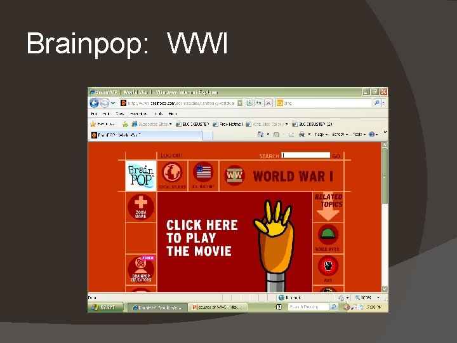Screen dimensions: 457x343
Task: Open the Edit menu
Action: click(107, 114)
